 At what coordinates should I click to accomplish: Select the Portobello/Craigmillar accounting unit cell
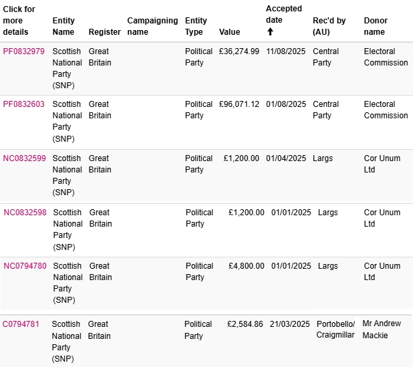(335, 330)
